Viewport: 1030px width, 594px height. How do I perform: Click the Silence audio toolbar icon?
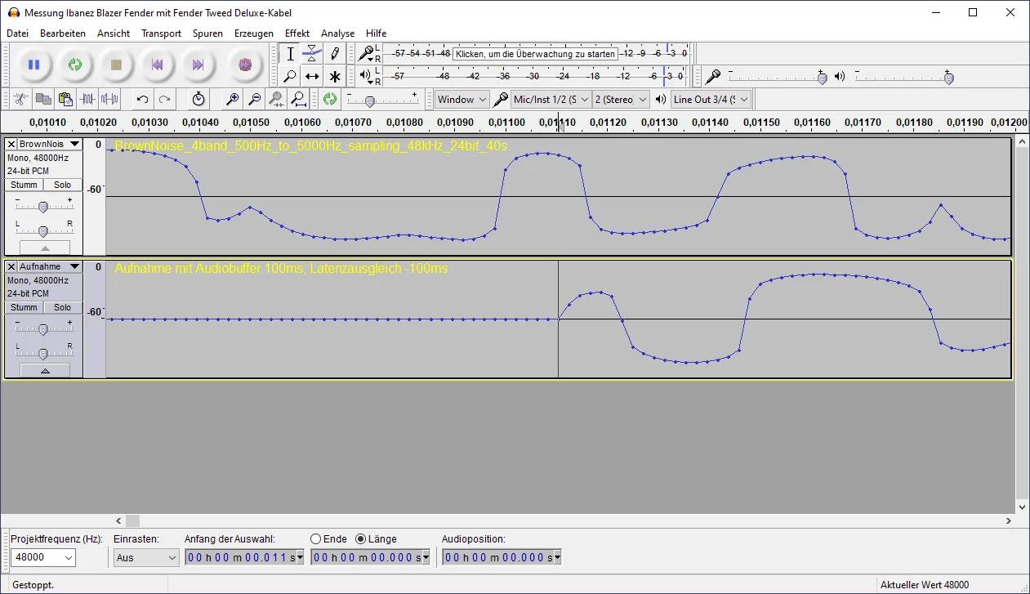[109, 100]
